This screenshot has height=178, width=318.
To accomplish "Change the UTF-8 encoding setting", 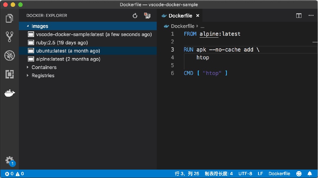I will point(245,173).
